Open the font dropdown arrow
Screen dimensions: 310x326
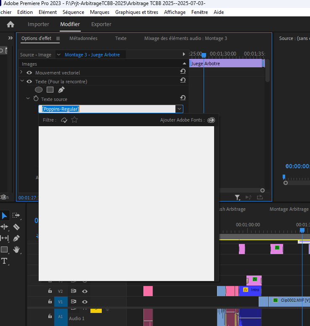pos(179,109)
